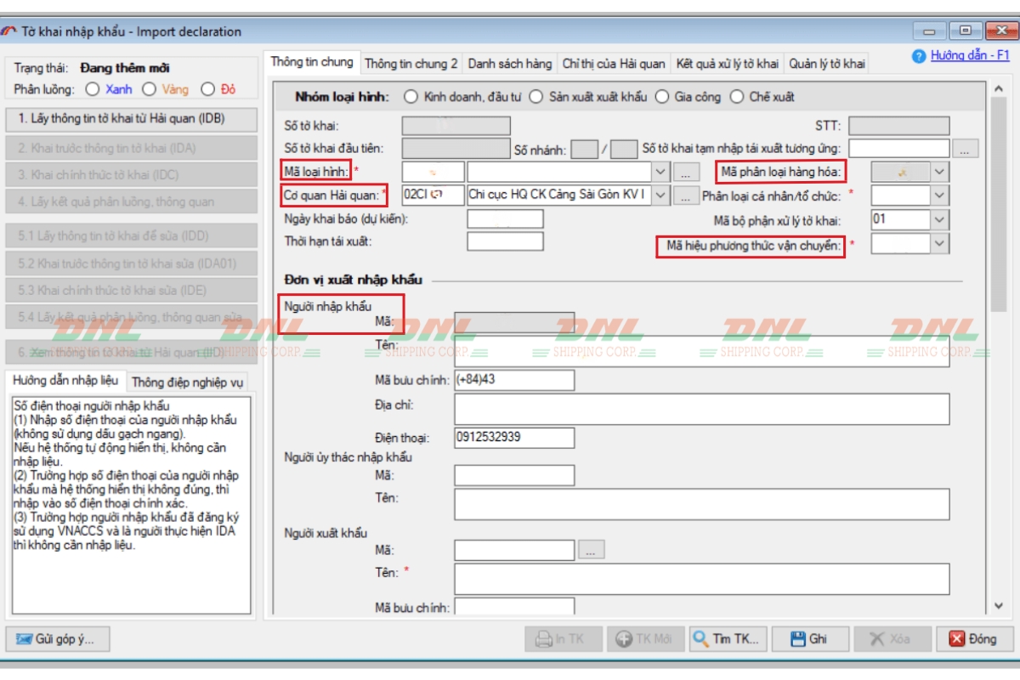Switch to the Danh sách hàng tab
The height and width of the screenshot is (680, 1020).
[x=509, y=64]
